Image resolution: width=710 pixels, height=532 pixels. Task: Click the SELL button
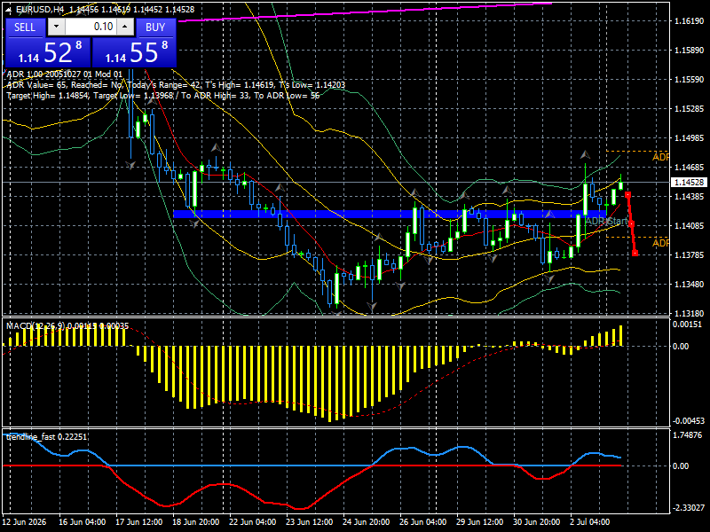[25, 27]
